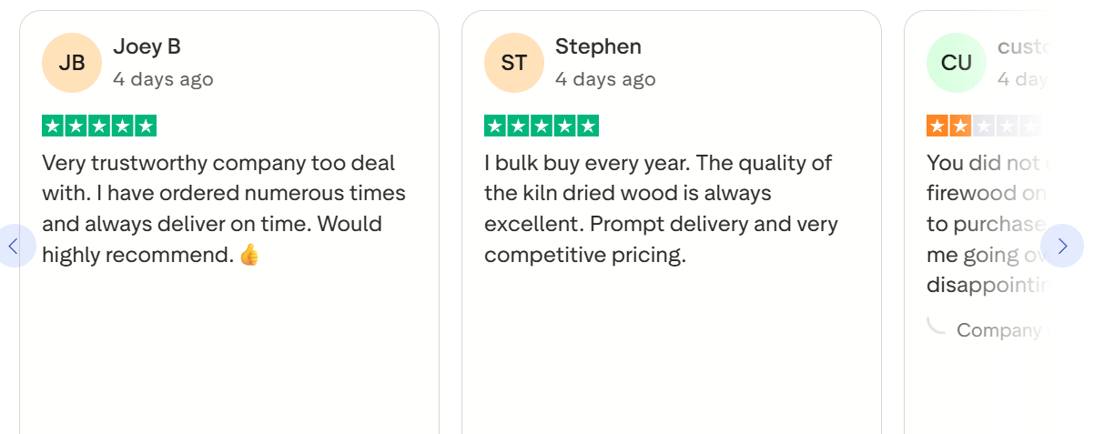Click Stephen's '4 days ago' date
Viewport: 1094px width, 434px height.
pos(605,79)
